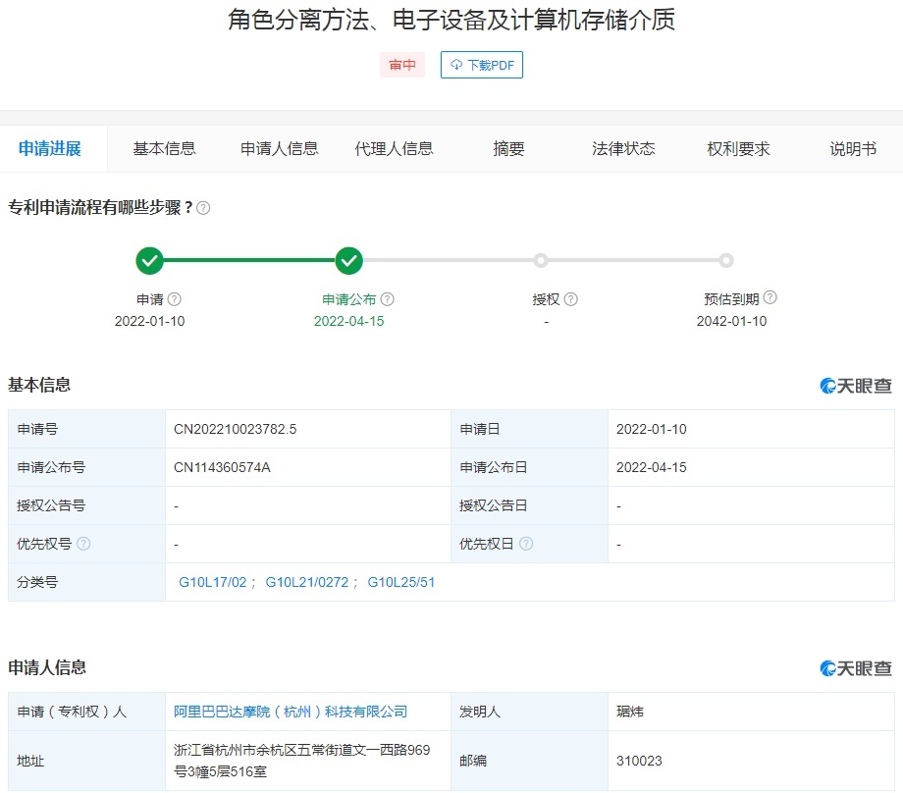Viewport: 903px width, 793px height.
Task: Click the 审中 status badge
Action: coord(402,65)
